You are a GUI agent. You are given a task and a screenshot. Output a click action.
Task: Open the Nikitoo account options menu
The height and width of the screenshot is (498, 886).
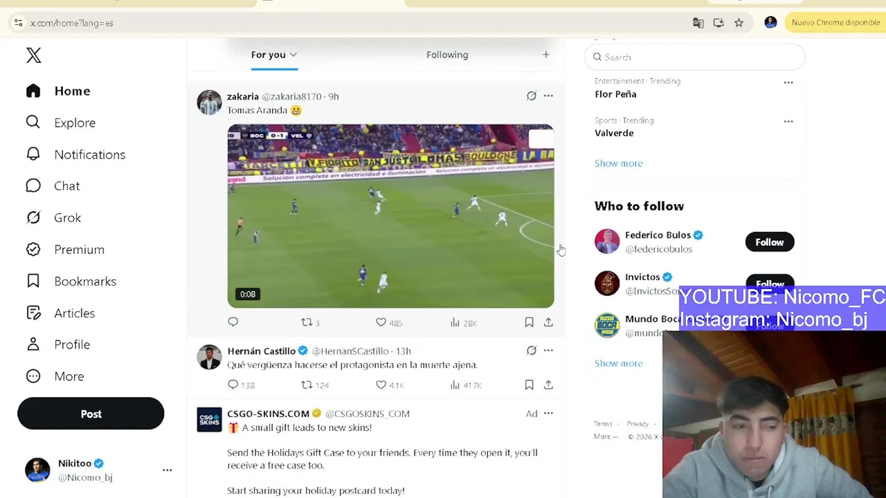[x=167, y=470]
